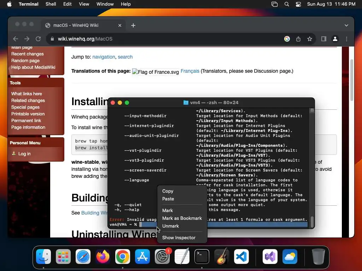The width and height of the screenshot is (362, 271).
Task: Select Mark in the context menu
Action: coord(182,210)
